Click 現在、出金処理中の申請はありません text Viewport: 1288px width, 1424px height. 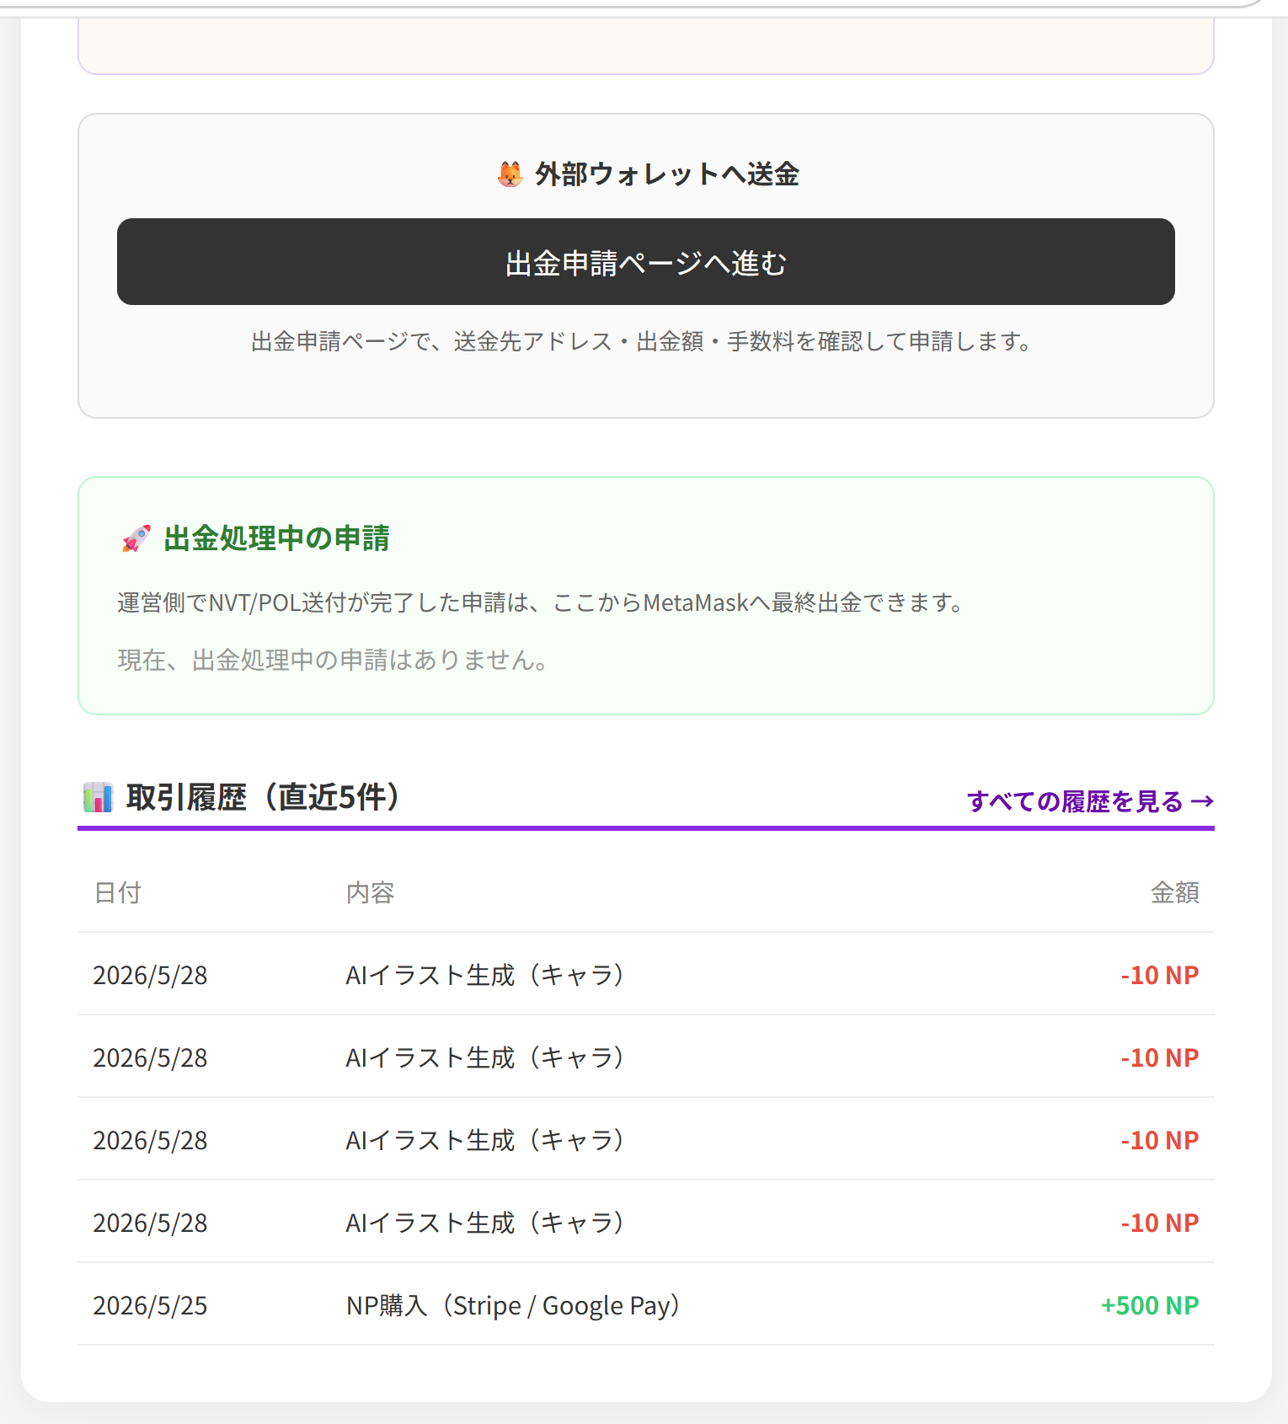pos(334,660)
